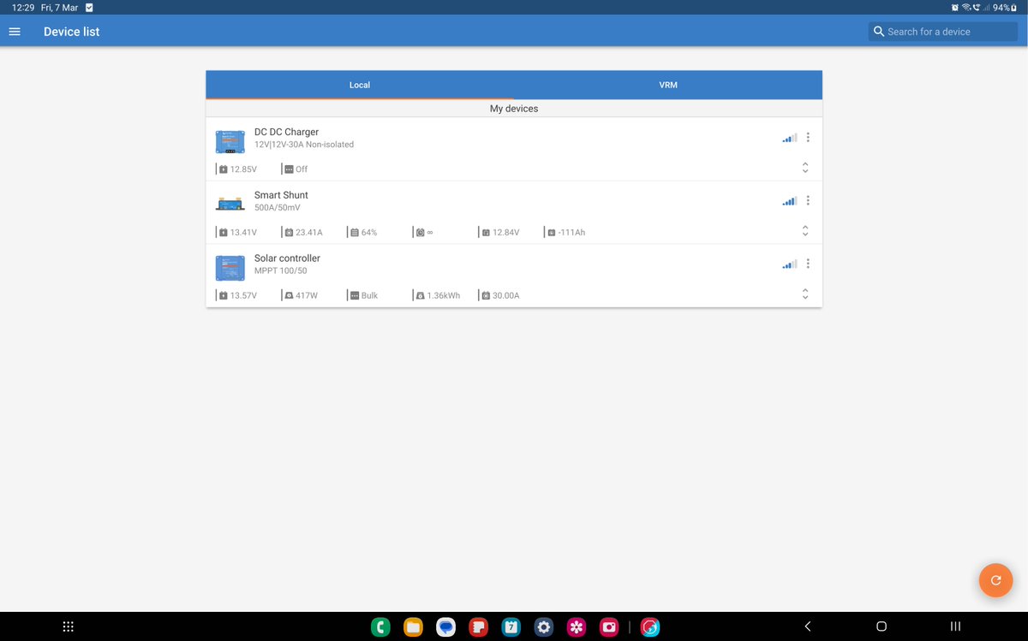Switch to the Local tab
Image resolution: width=1028 pixels, height=641 pixels.
tap(360, 85)
